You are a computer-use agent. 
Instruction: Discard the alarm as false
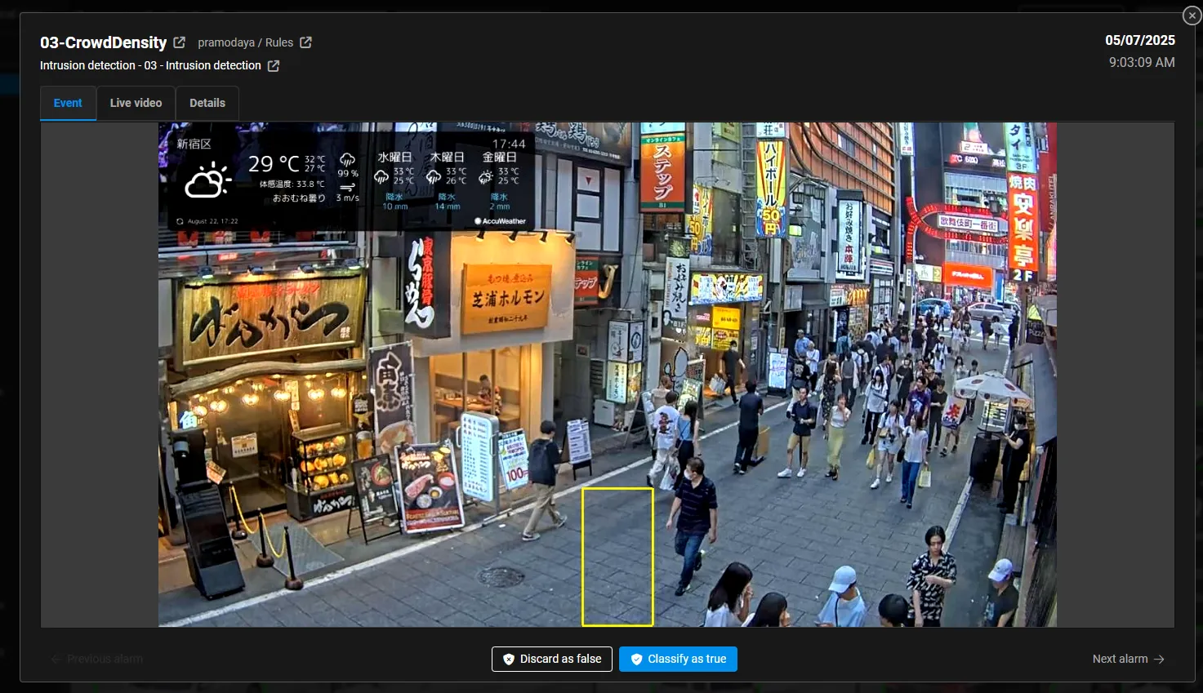(552, 659)
